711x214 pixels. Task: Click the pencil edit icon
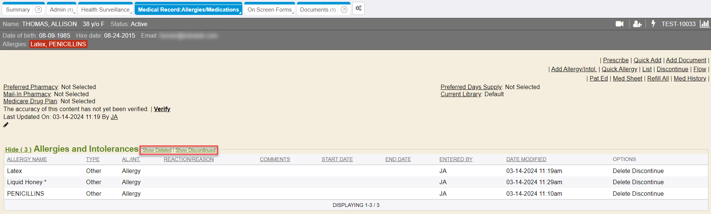coord(6,125)
